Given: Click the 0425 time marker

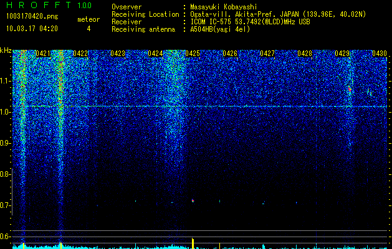Looking at the screenshot, I should tap(193, 54).
